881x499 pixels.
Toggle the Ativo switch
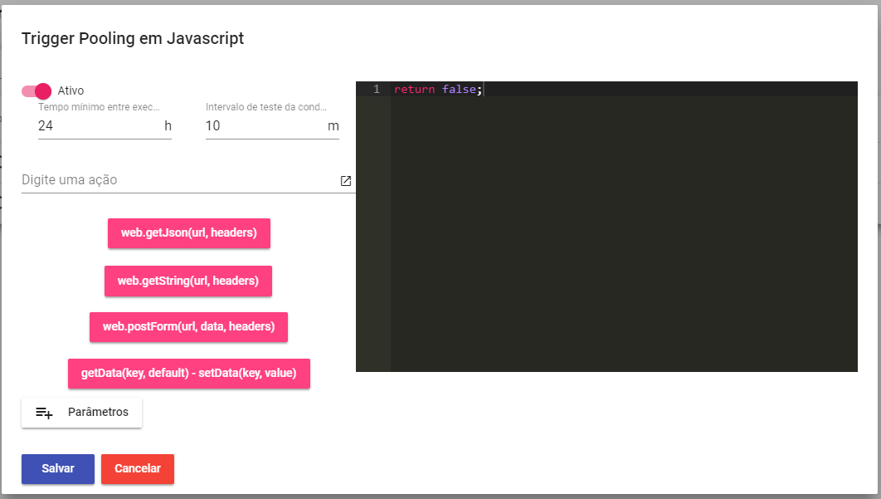coord(37,91)
